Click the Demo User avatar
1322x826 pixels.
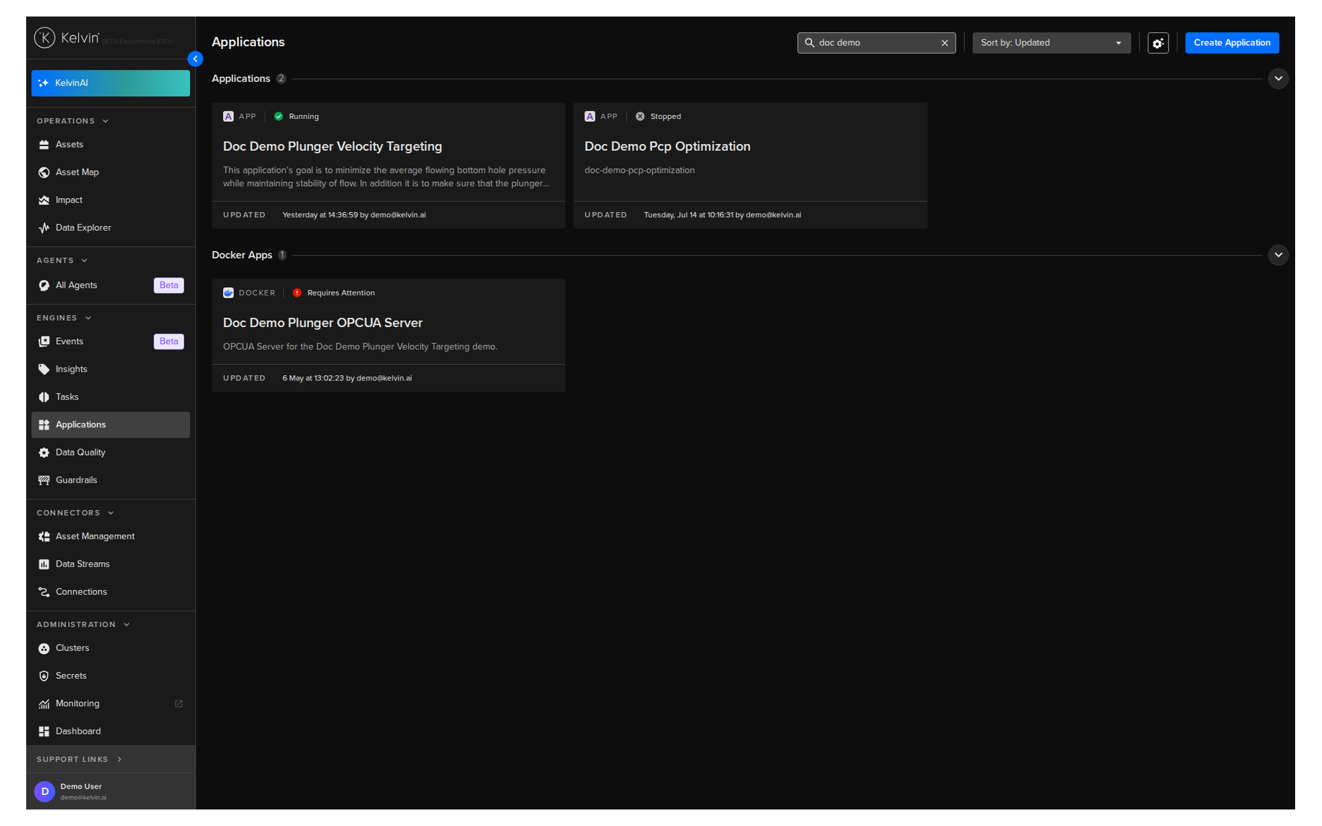[x=45, y=792]
